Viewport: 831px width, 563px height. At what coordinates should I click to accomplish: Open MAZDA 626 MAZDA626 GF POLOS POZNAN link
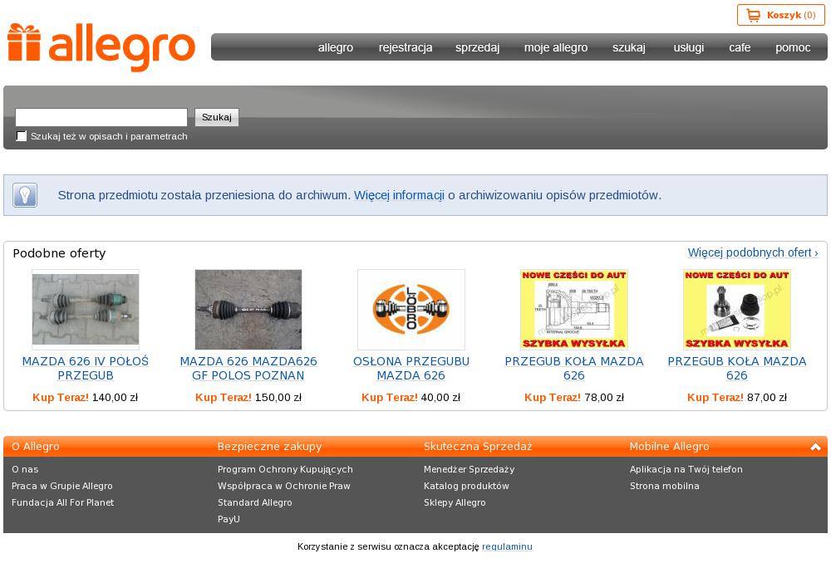248,368
